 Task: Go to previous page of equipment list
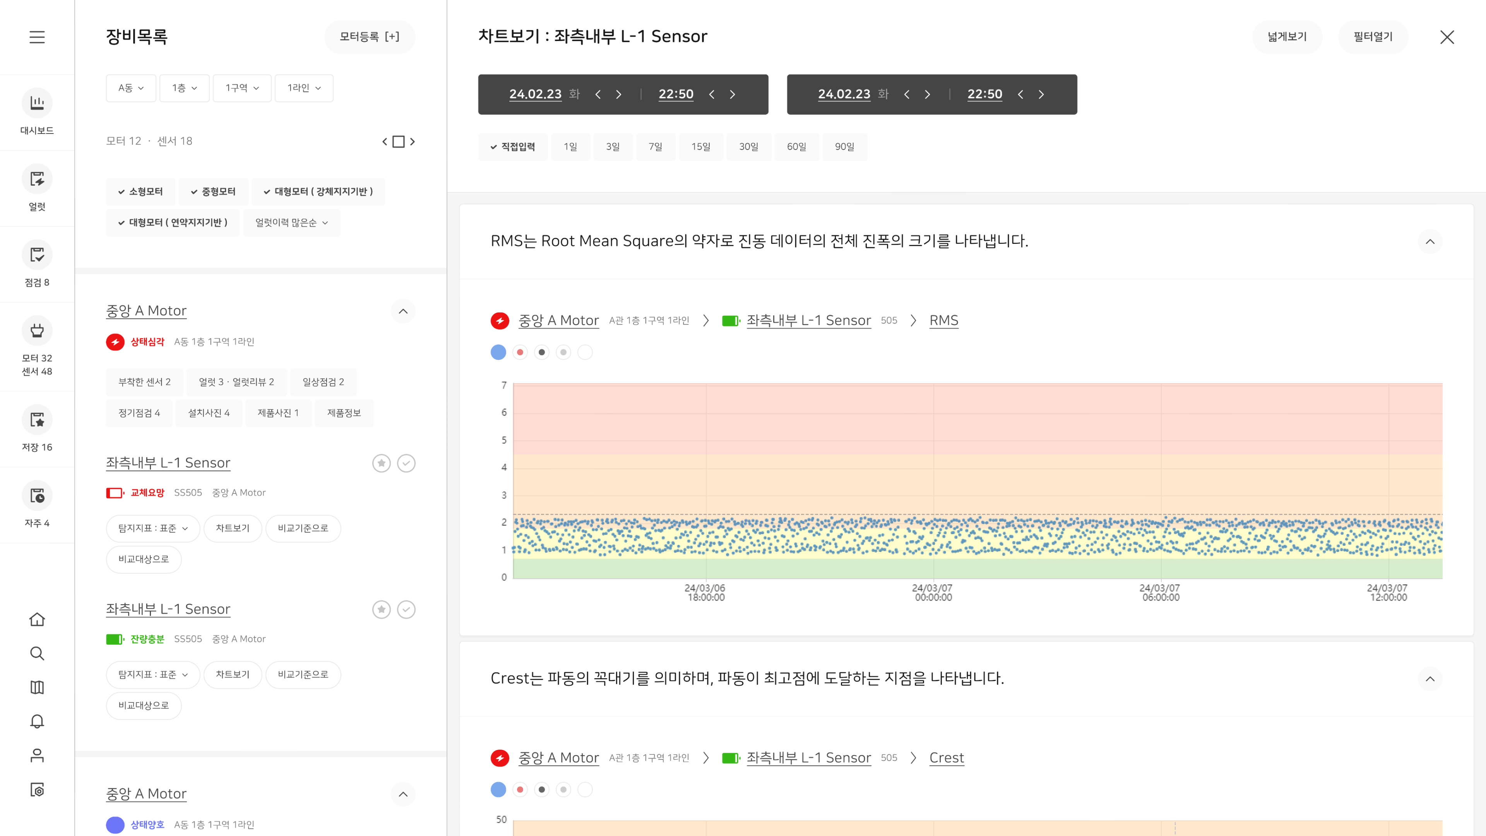(385, 141)
